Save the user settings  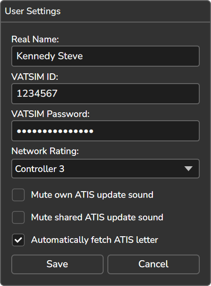(x=57, y=264)
